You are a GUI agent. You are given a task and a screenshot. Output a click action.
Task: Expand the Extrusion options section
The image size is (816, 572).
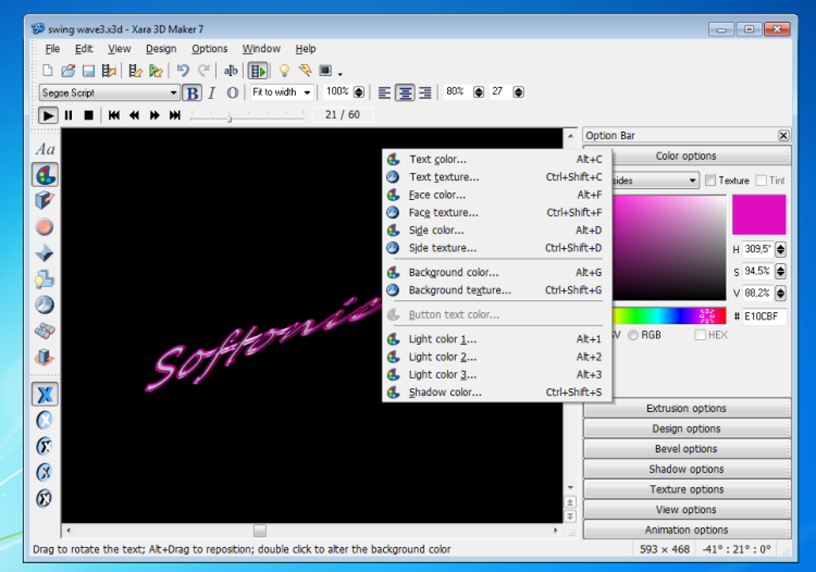point(686,409)
